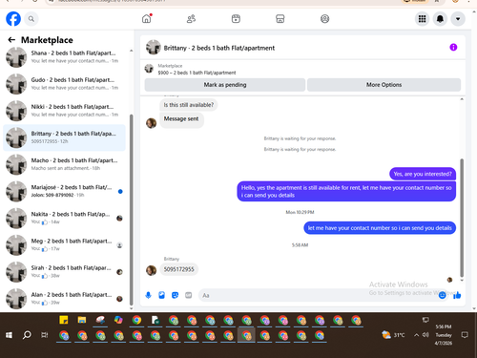Click the volume speaker tray icon
This screenshot has height=358, width=477.
425,335
